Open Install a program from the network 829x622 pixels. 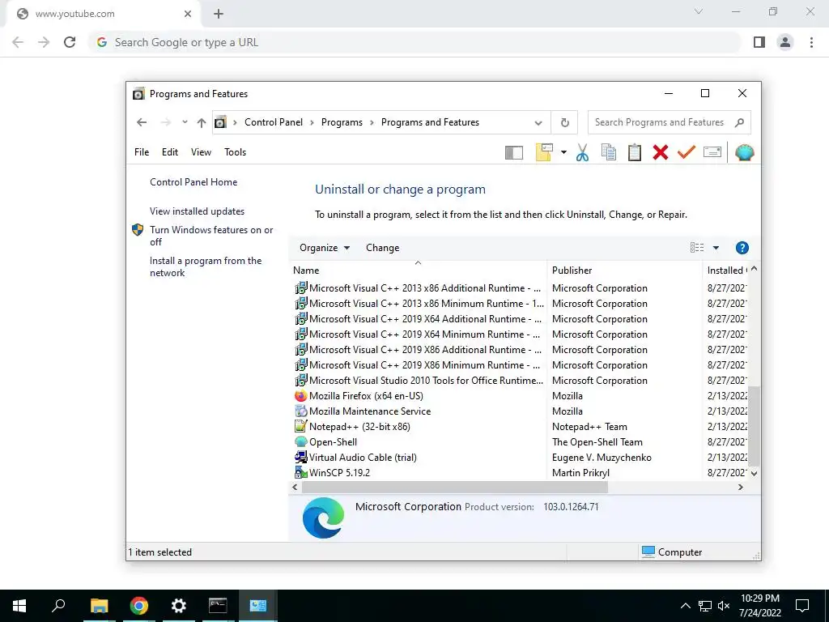205,266
